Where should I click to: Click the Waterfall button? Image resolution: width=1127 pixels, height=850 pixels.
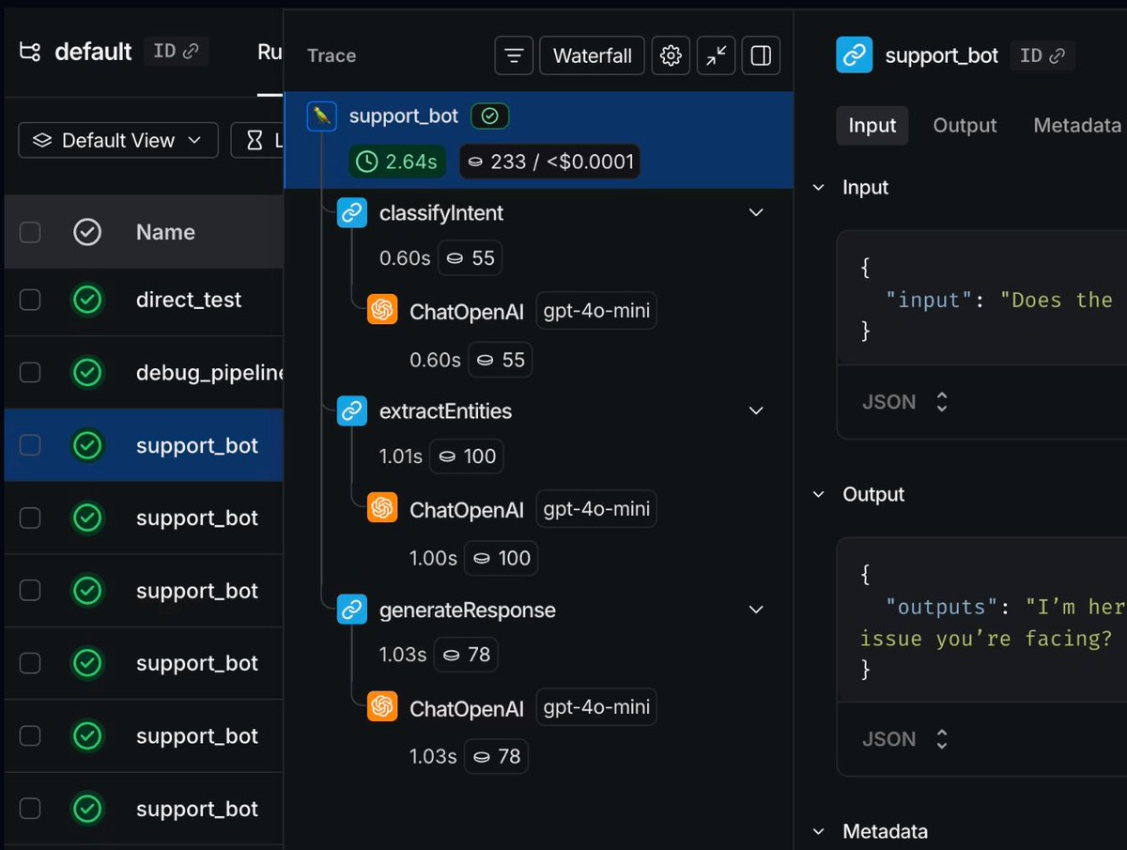[592, 56]
